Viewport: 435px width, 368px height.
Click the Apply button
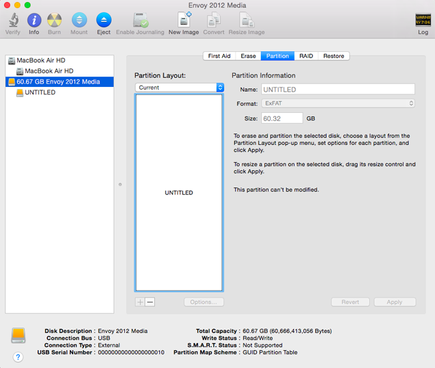click(395, 302)
